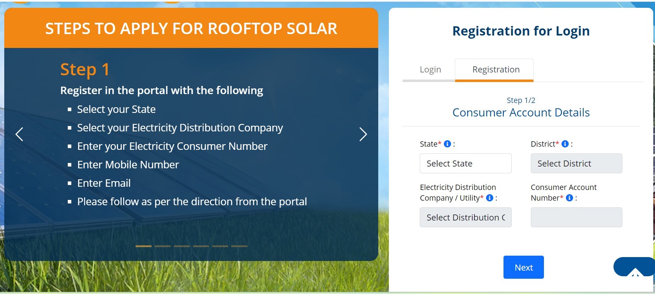Click the Consumer Account Number input field
The width and height of the screenshot is (655, 294).
pyautogui.click(x=576, y=217)
